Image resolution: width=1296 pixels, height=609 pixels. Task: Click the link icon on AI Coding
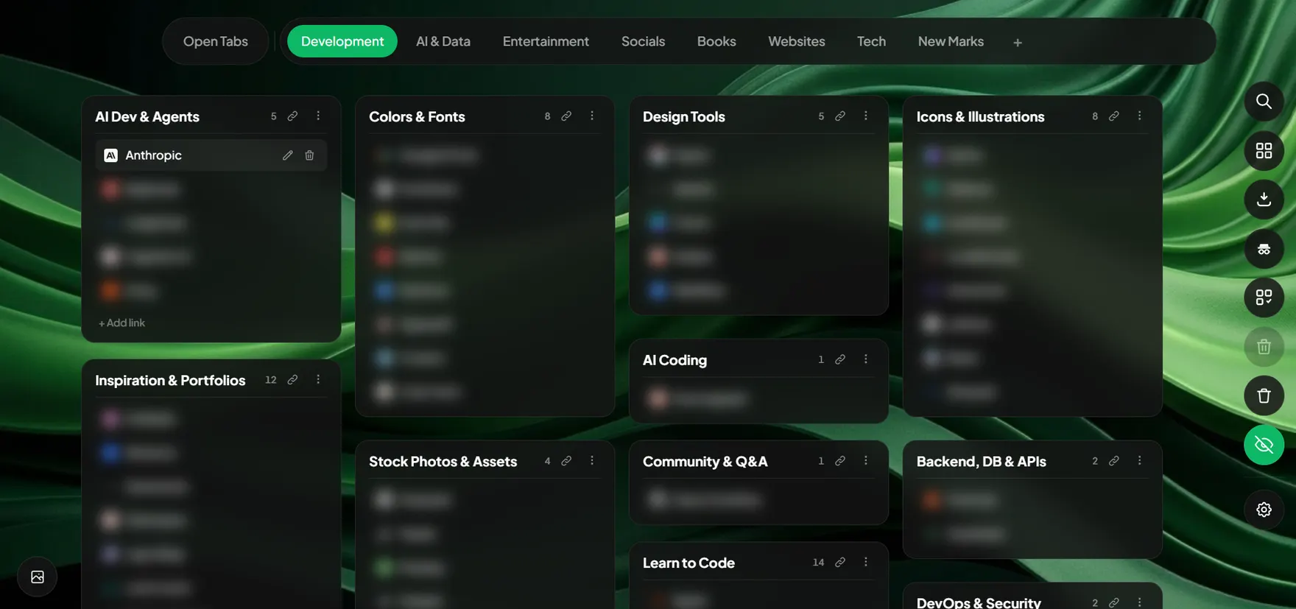pyautogui.click(x=840, y=359)
